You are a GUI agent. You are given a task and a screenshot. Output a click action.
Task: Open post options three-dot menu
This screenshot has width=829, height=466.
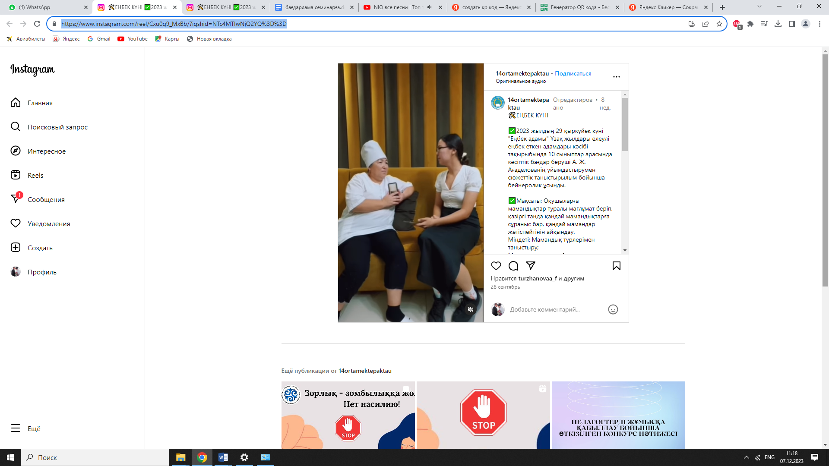tap(616, 77)
